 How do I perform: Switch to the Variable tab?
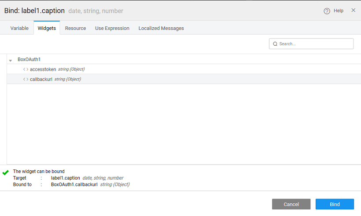point(19,28)
